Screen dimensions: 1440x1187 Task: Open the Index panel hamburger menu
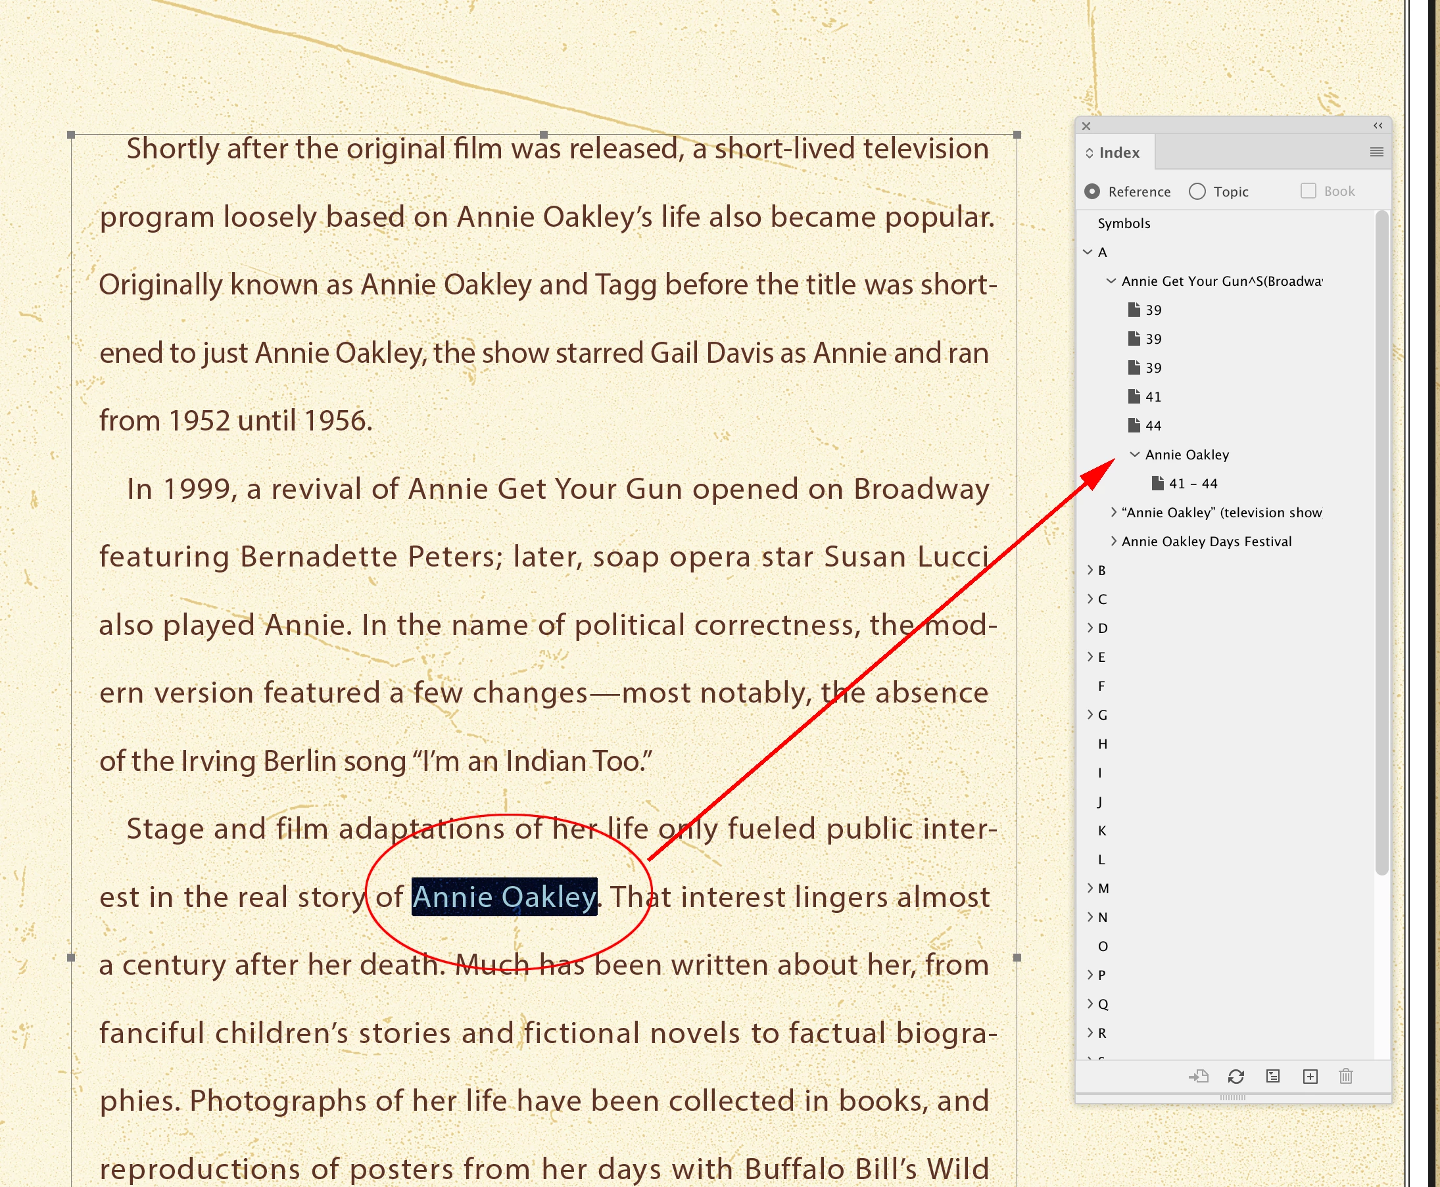[x=1376, y=152]
